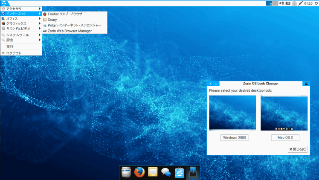319x180 pixels.
Task: Click the Look Changer dock icon
Action: coord(193,172)
